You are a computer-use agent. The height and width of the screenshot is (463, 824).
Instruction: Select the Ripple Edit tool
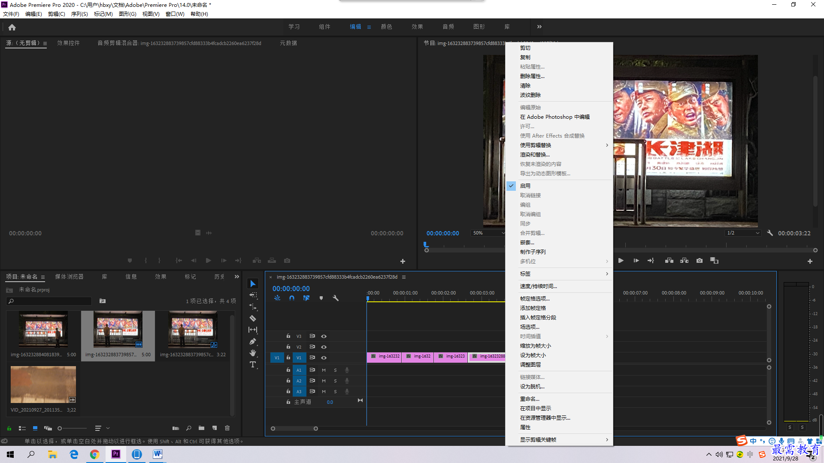[x=253, y=307]
